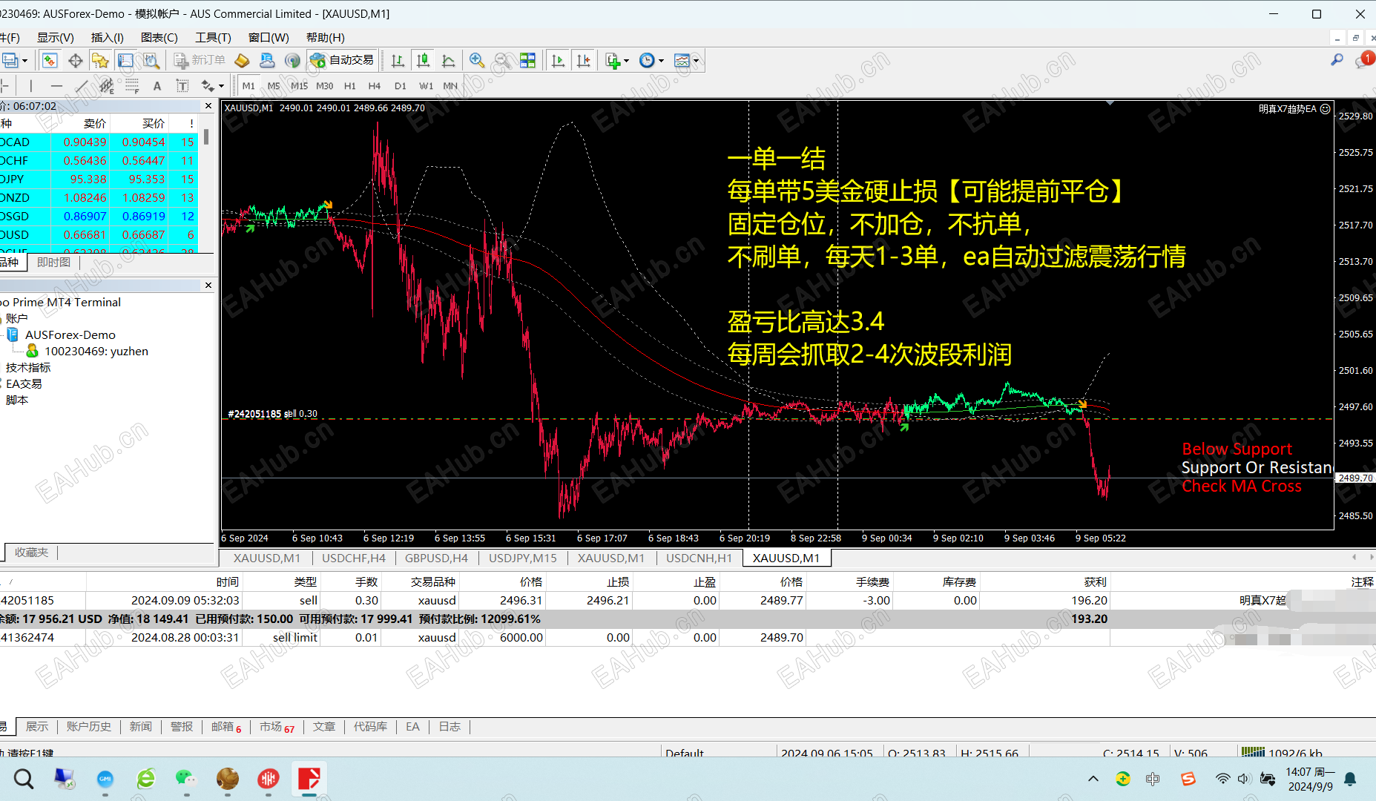The width and height of the screenshot is (1376, 801).
Task: Open the 账户历史 terminal tab
Action: (89, 727)
